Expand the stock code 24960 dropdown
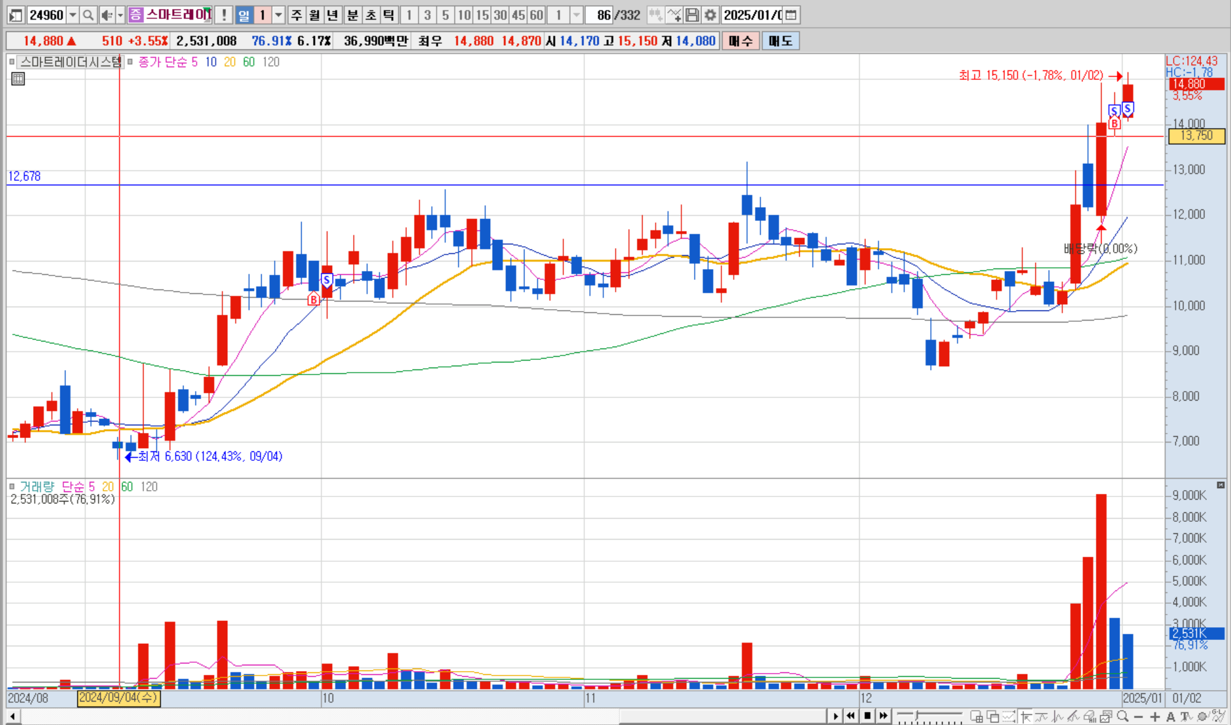Viewport: 1231px width, 725px height. (x=73, y=15)
